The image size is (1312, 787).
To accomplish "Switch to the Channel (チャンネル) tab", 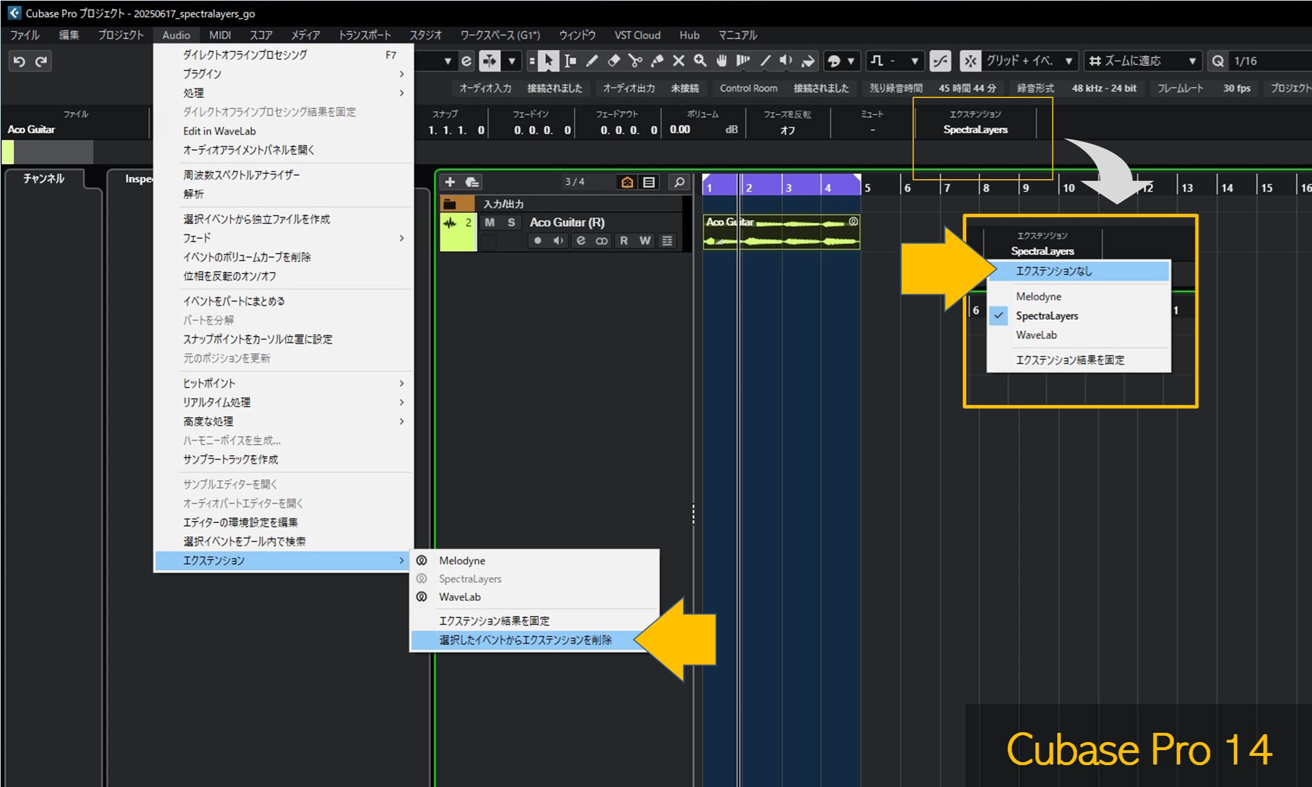I will click(x=44, y=179).
